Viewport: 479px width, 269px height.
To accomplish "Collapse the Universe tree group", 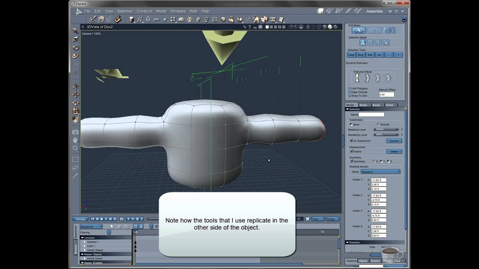I will coord(82,238).
